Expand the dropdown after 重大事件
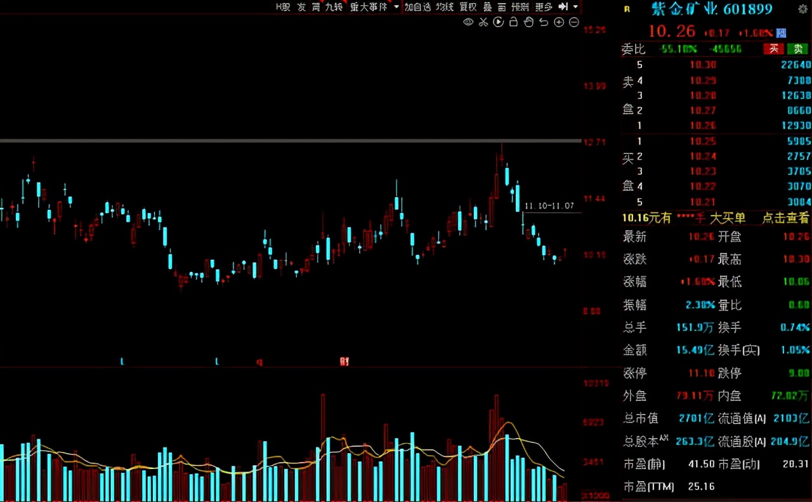The image size is (812, 502). point(396,7)
